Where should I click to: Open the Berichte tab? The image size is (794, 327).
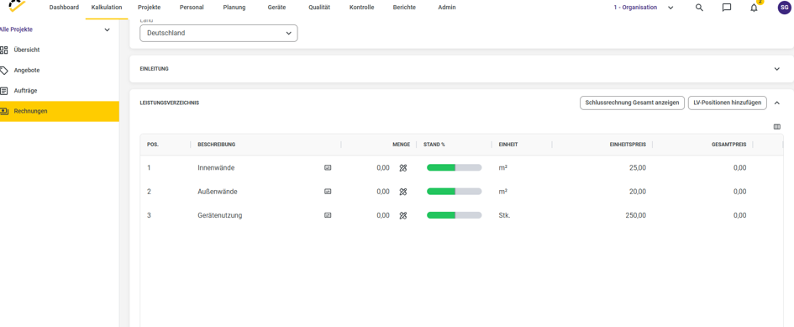tap(404, 8)
